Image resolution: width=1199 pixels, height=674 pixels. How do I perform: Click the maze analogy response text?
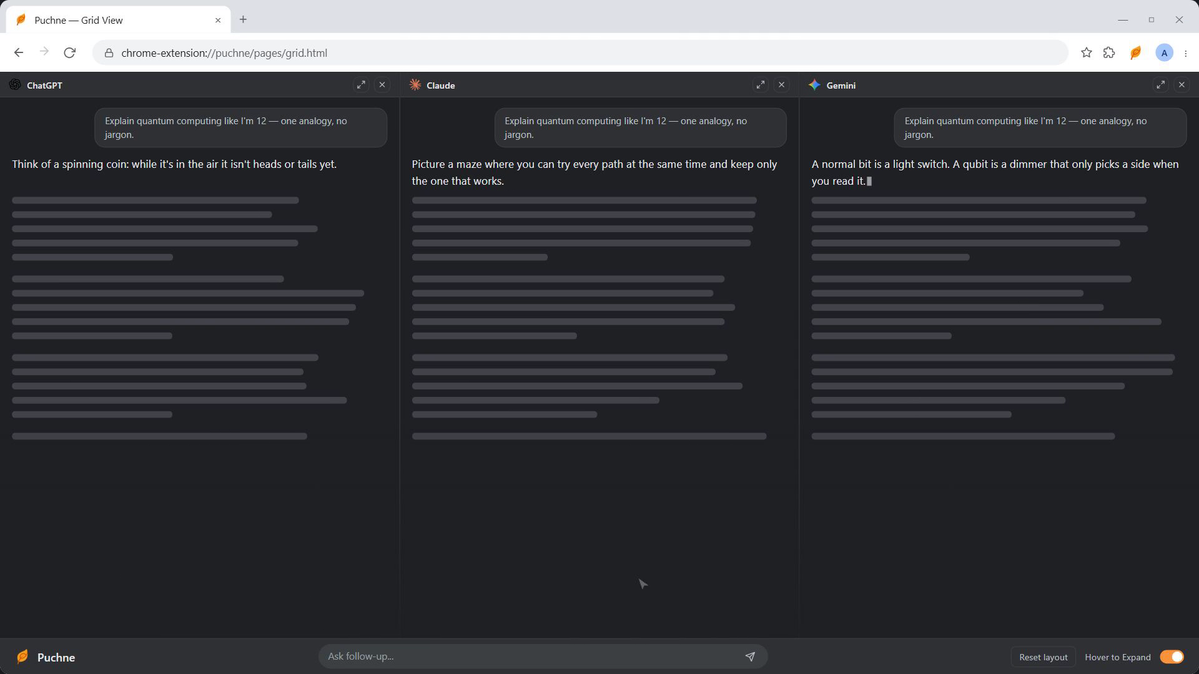pyautogui.click(x=595, y=172)
